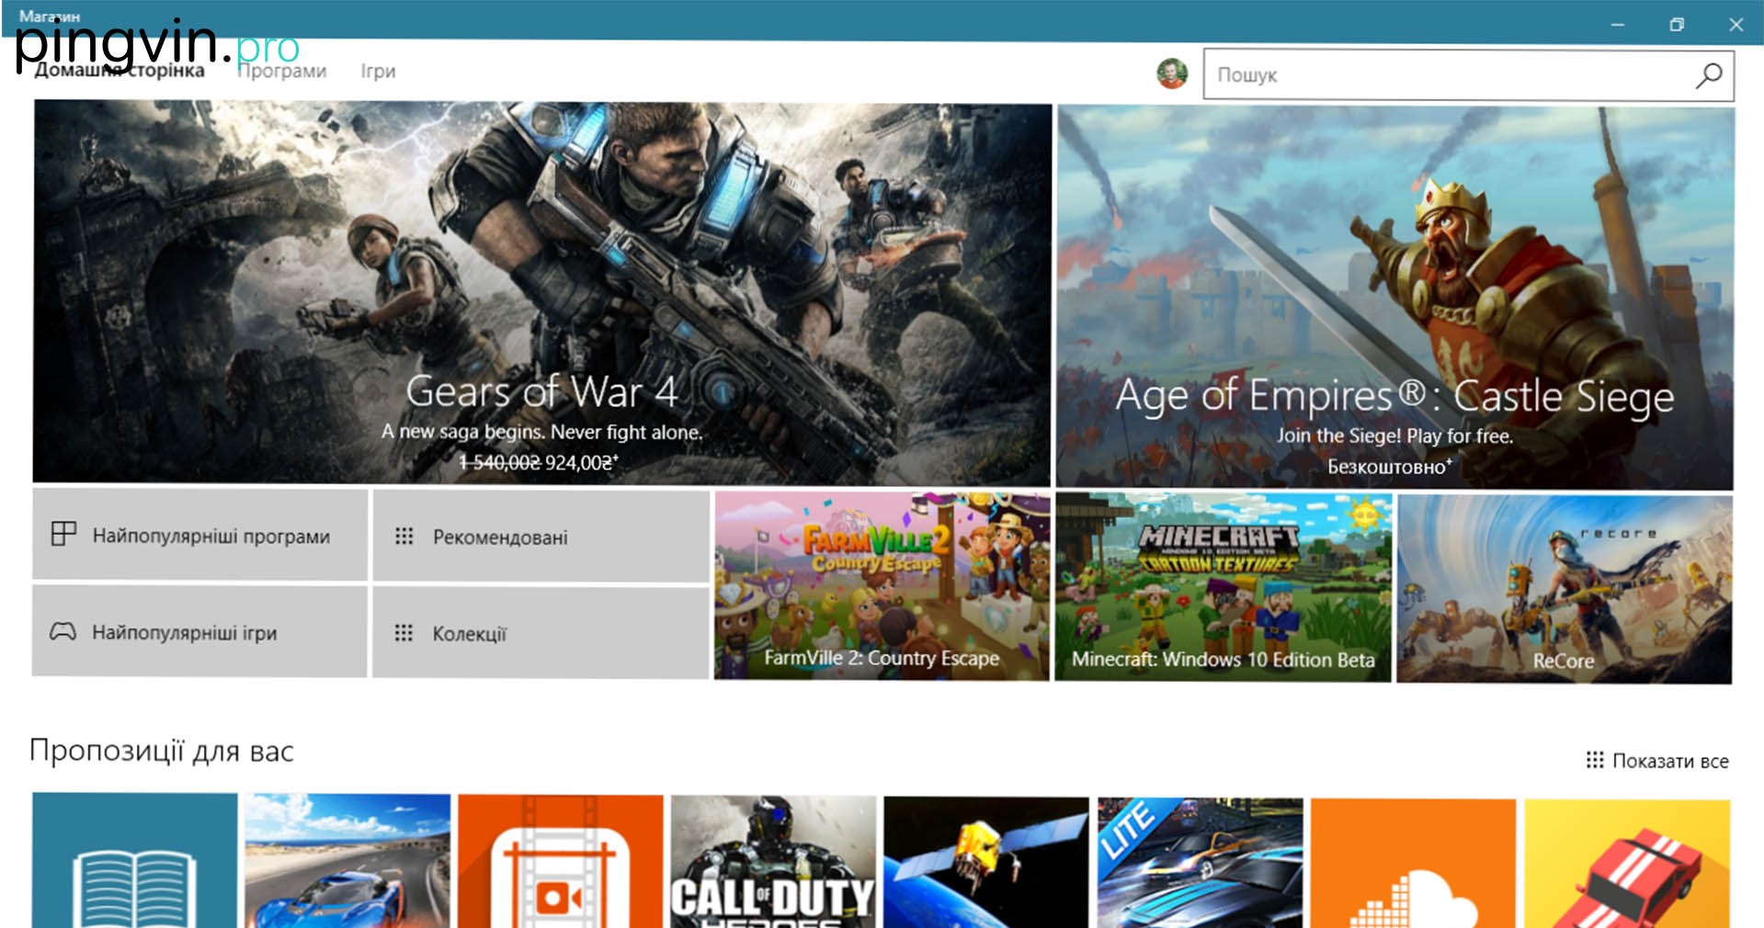1764x928 pixels.
Task: Open Minecraft: Windows 10 Edition Beta tile
Action: click(x=1223, y=588)
